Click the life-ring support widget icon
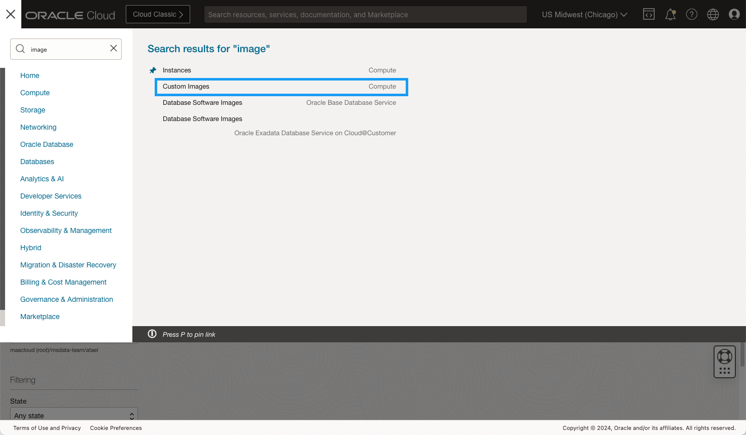This screenshot has height=435, width=746. (x=725, y=357)
